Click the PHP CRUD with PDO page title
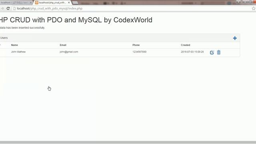The width and height of the screenshot is (256, 144). pyautogui.click(x=76, y=20)
